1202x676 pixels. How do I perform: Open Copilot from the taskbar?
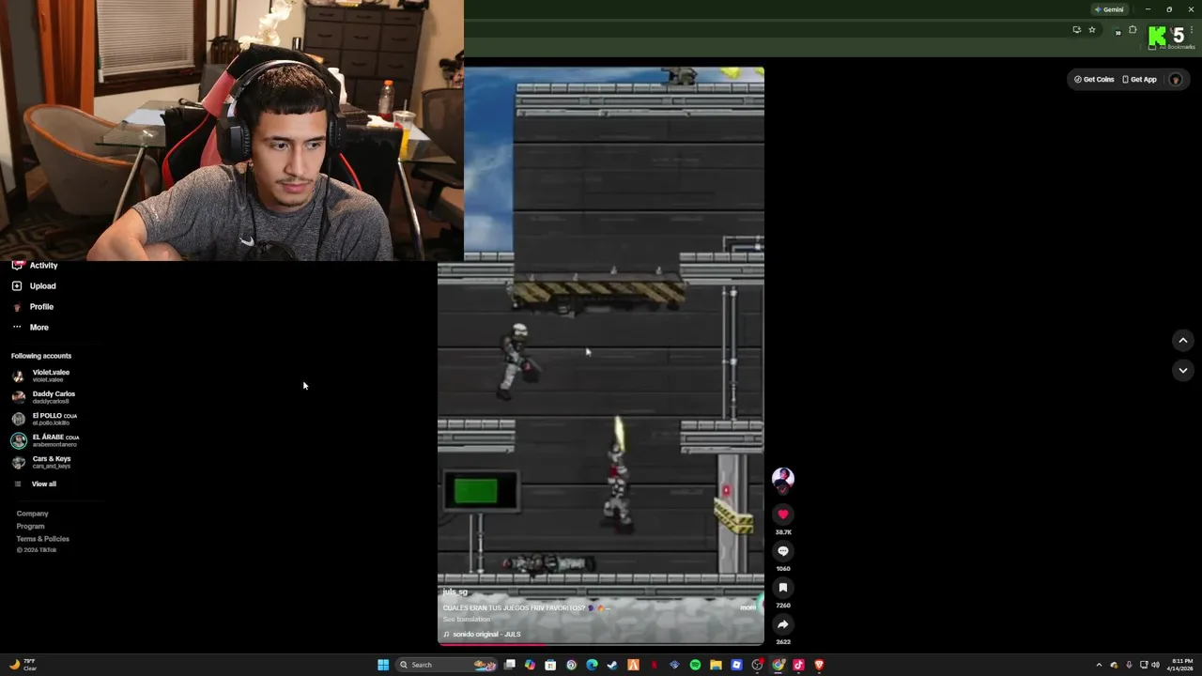(530, 665)
